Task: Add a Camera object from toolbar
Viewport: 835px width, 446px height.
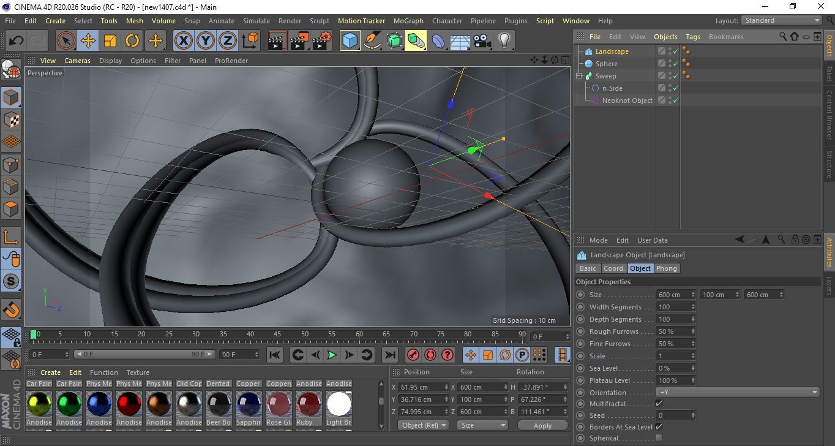Action: click(482, 41)
